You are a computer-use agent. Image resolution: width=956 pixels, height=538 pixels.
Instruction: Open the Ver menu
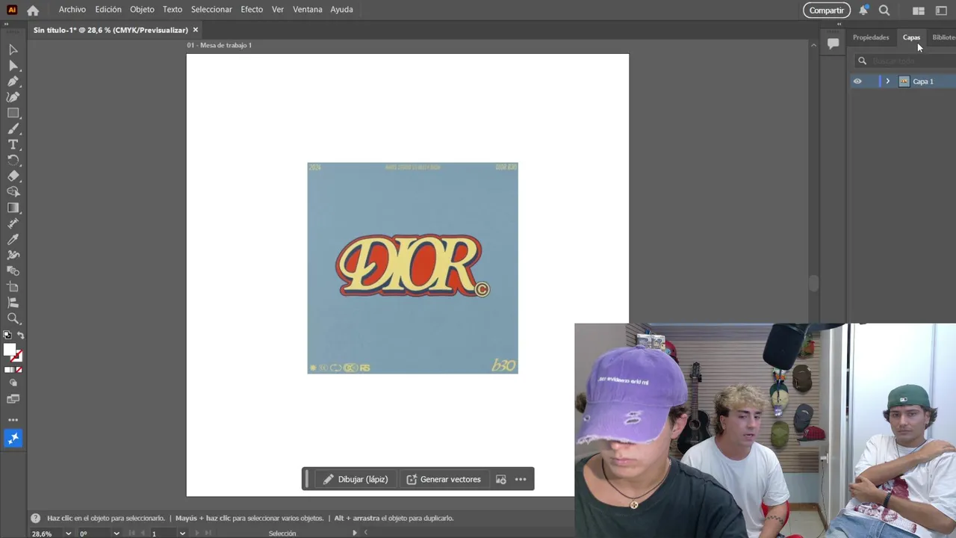click(x=278, y=10)
